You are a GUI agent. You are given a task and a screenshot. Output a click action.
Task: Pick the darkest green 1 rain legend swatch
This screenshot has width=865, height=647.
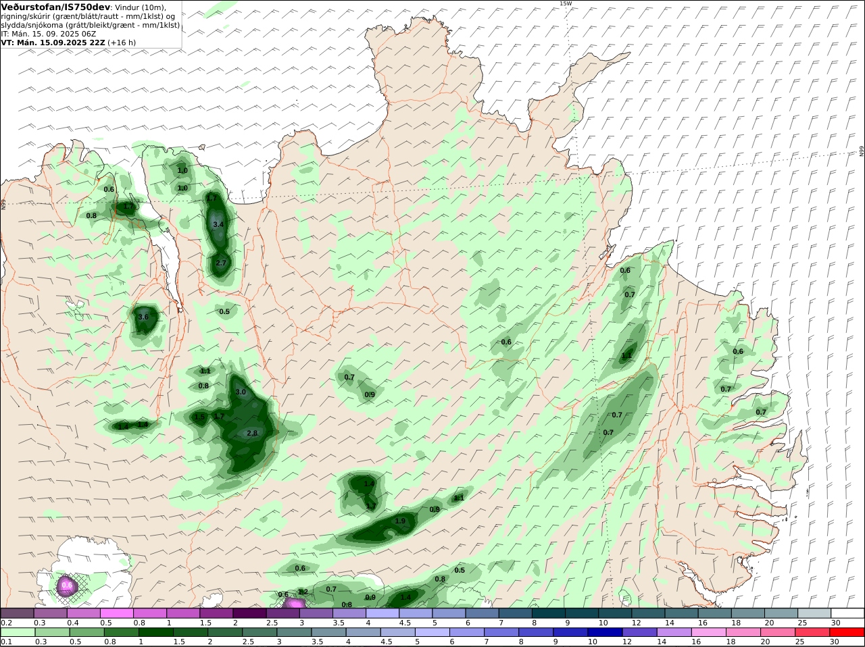click(155, 632)
